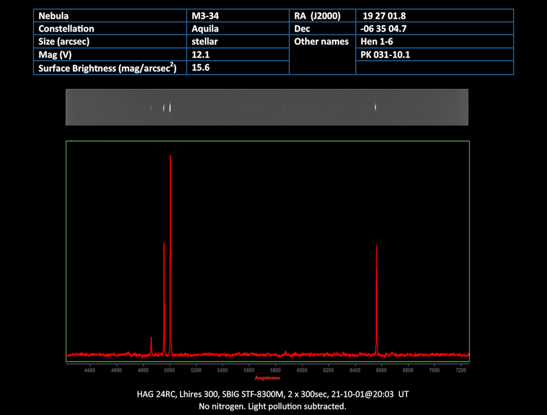Viewport: 547px width, 415px height.
Task: Select the Aquila constellation cell
Action: click(x=238, y=29)
